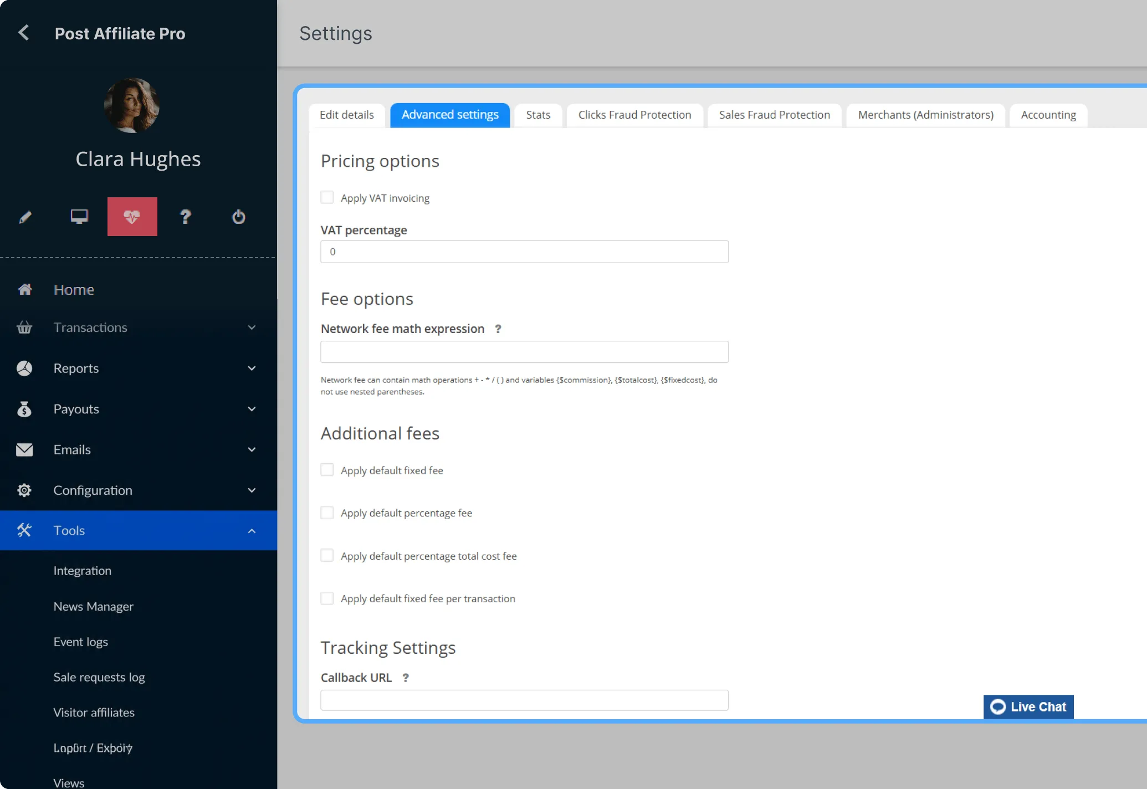Click the Callback URL input field

[524, 700]
